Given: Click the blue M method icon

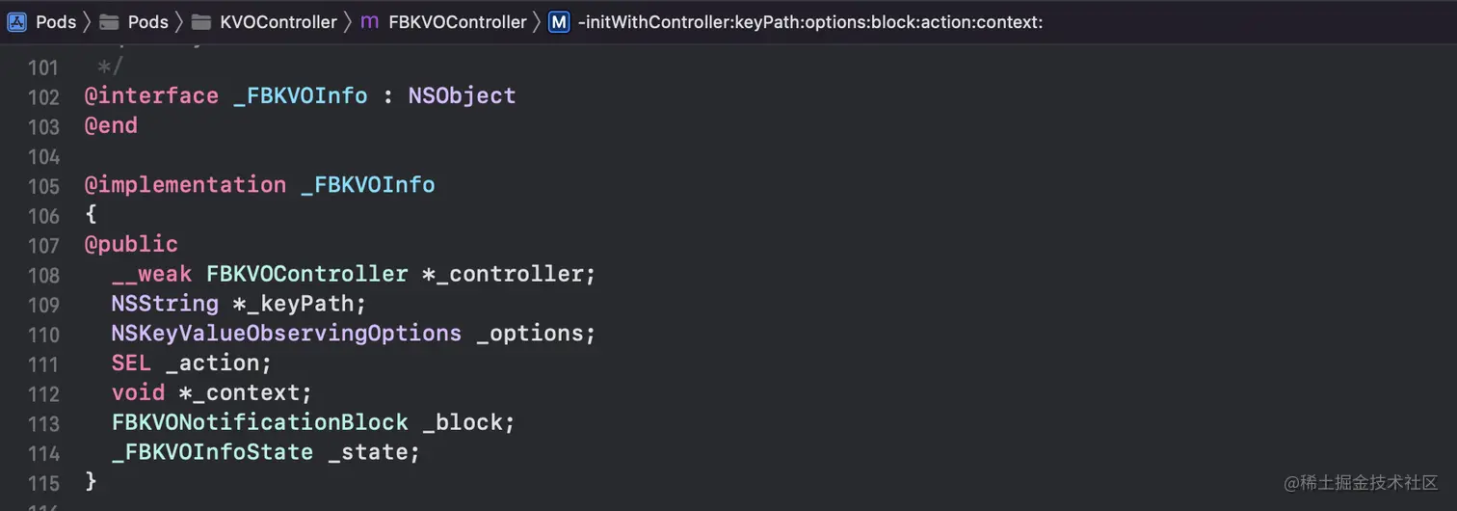Looking at the screenshot, I should (x=559, y=21).
